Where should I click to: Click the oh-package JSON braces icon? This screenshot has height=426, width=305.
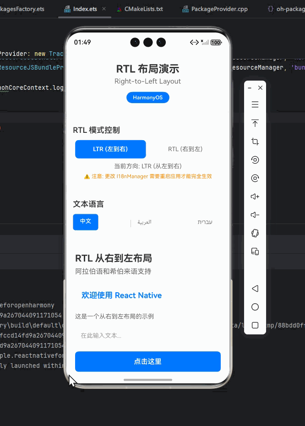tap(271, 9)
